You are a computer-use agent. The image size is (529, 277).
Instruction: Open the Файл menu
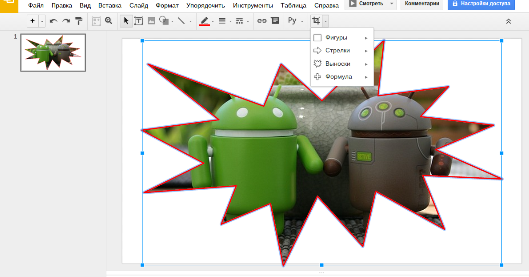point(36,5)
